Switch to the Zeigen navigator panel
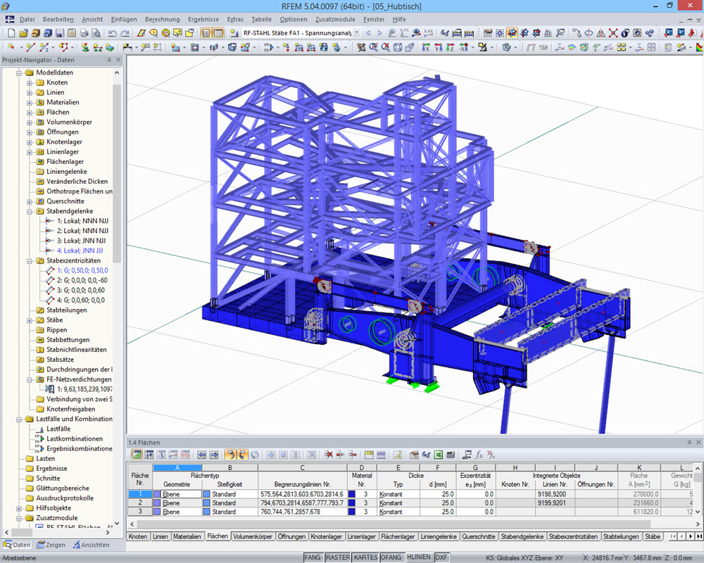 (x=56, y=545)
